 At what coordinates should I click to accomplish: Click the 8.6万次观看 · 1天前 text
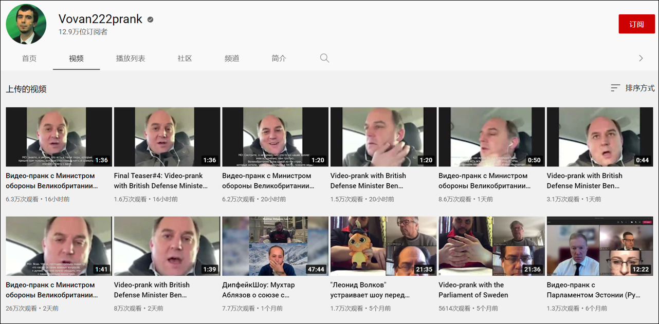coord(465,199)
